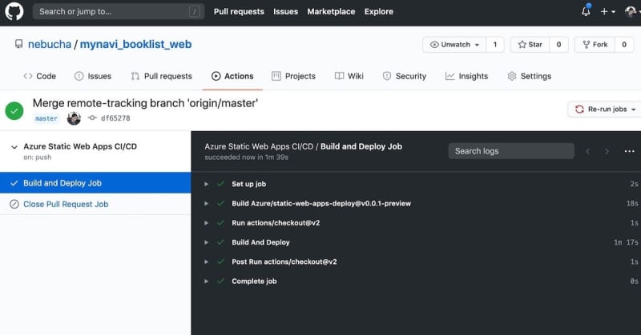Screen dimensions: 641x335
Task: Select Build and Deploy Job in sidebar
Action: (x=95, y=183)
